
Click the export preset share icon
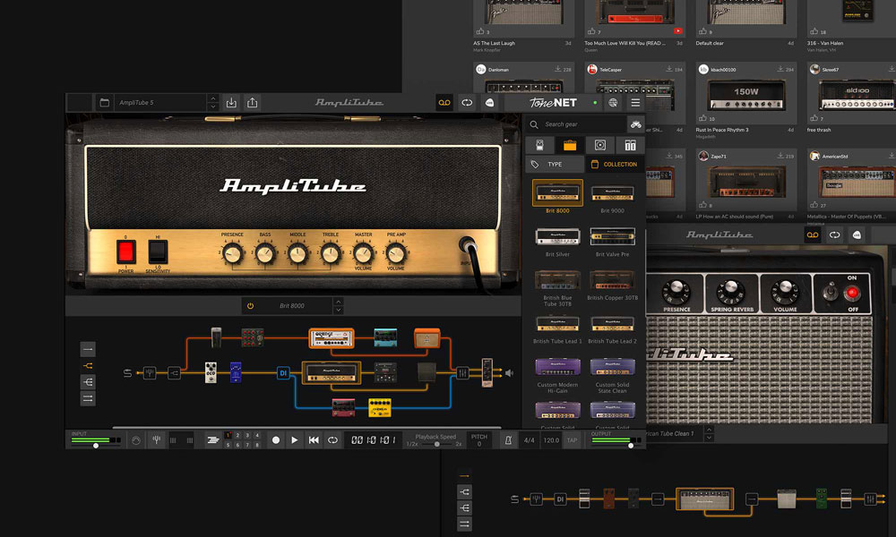253,103
